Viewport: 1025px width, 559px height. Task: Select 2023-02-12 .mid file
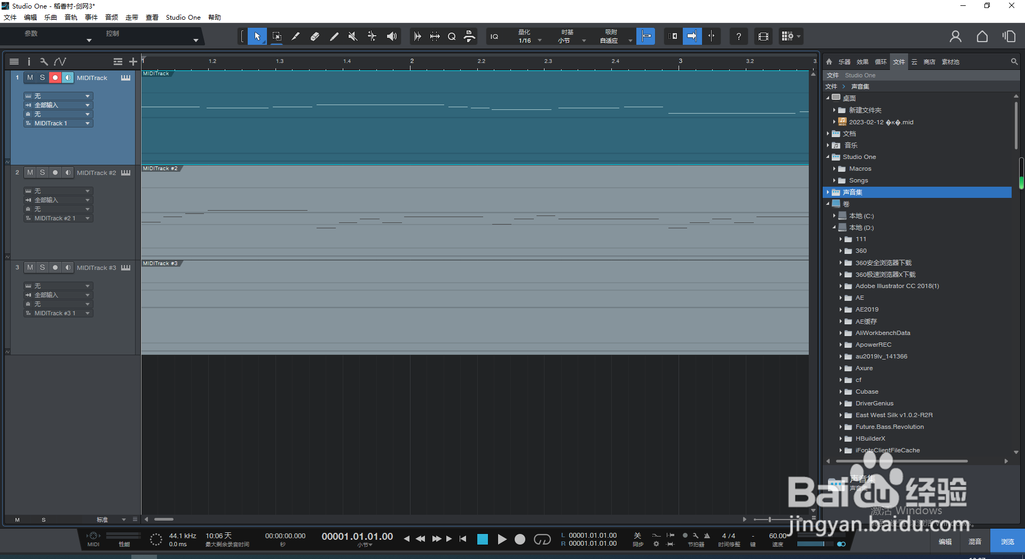tap(881, 122)
